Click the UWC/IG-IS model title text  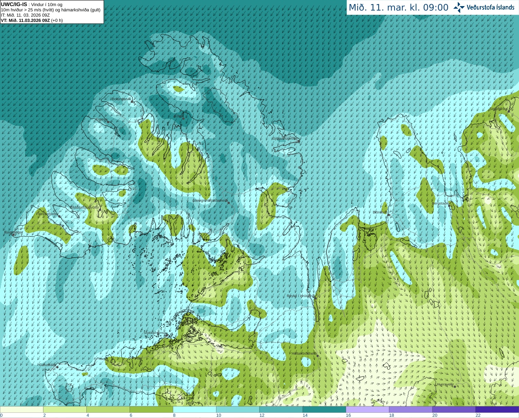[14, 4]
